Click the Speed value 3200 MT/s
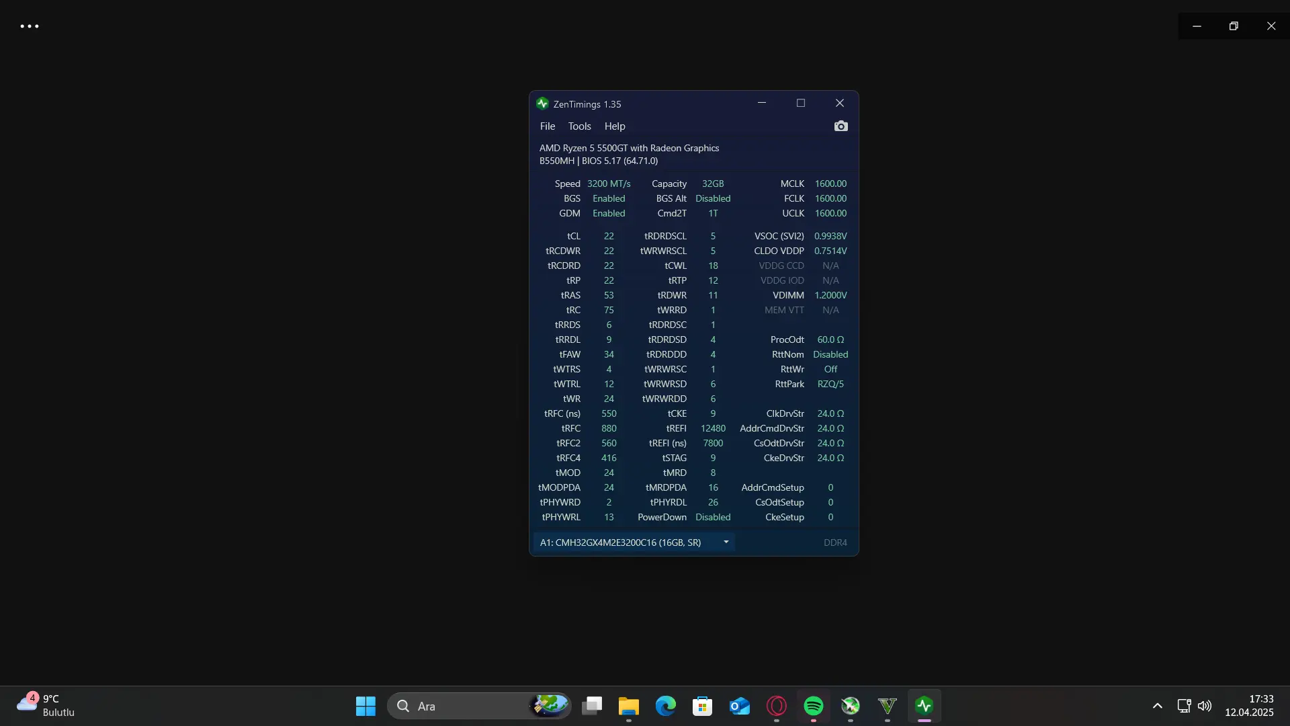1290x726 pixels. [x=609, y=184]
